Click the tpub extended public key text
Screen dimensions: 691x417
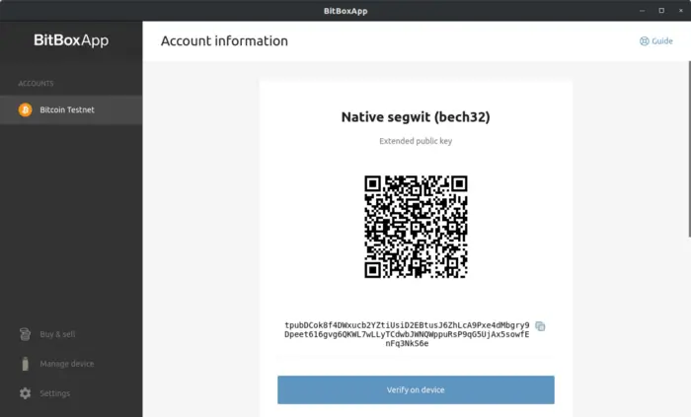pyautogui.click(x=407, y=334)
